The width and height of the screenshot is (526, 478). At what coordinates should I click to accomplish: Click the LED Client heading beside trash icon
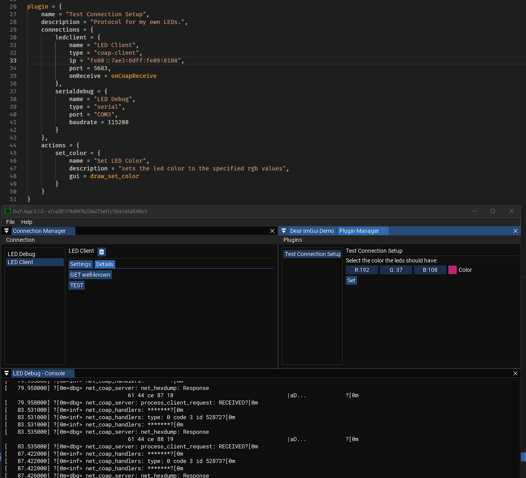click(81, 251)
